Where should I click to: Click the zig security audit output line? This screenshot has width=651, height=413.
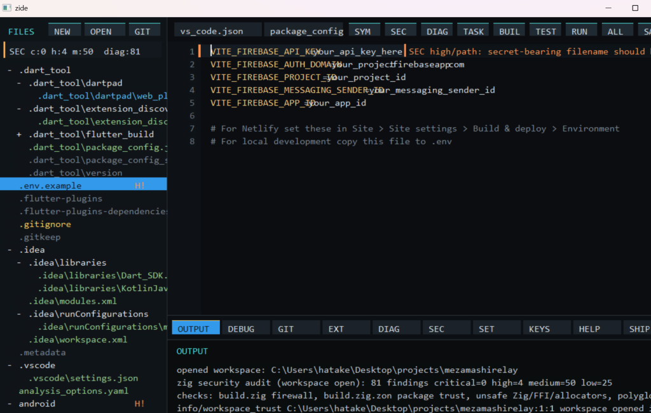(394, 383)
